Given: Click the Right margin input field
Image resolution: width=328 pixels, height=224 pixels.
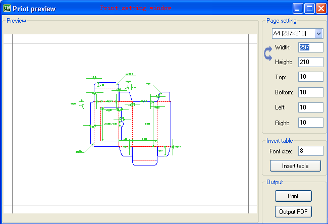Looking at the screenshot, I should point(311,123).
